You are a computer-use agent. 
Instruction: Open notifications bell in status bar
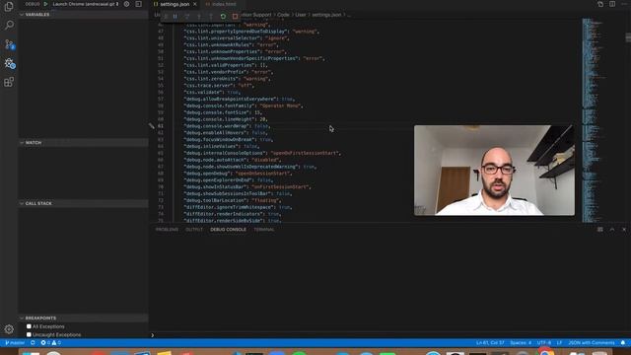[x=623, y=343]
